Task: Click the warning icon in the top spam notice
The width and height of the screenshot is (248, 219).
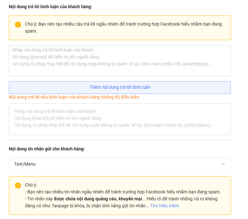Action: [x=18, y=25]
